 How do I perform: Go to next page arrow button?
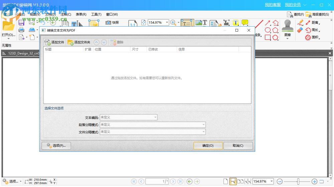[173, 181]
